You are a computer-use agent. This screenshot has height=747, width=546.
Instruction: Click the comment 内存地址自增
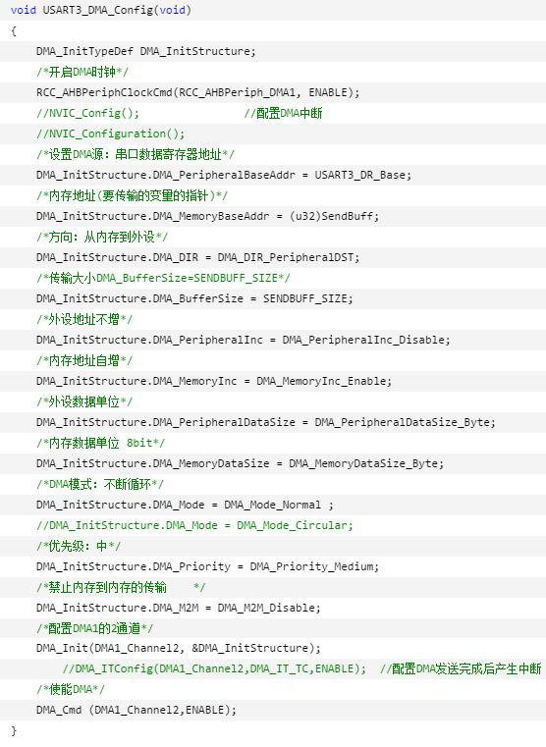click(x=84, y=360)
